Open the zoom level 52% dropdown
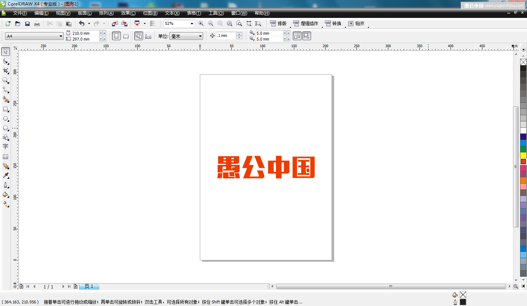Screen dimensions: 527x306 [192, 23]
